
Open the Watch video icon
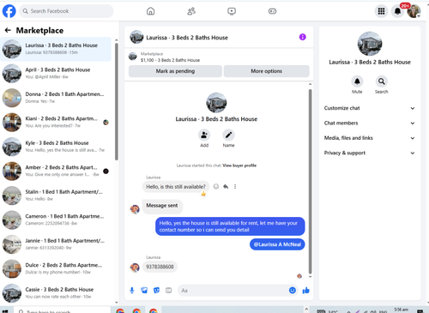pyautogui.click(x=232, y=11)
